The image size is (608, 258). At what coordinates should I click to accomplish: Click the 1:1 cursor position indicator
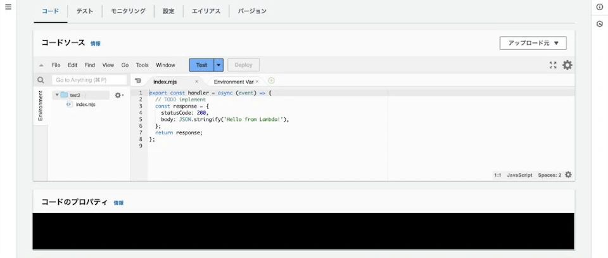coord(498,175)
